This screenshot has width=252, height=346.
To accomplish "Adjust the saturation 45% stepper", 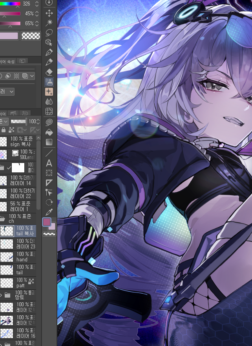I will (37, 13).
